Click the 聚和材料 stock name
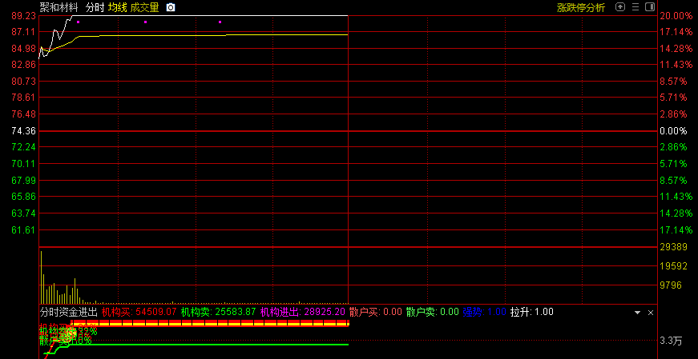Viewport: 698px width, 359px height. coord(59,7)
